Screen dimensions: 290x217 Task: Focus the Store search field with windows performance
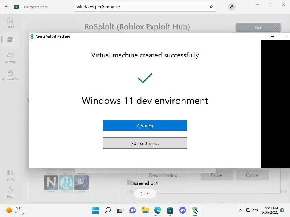click(x=145, y=7)
